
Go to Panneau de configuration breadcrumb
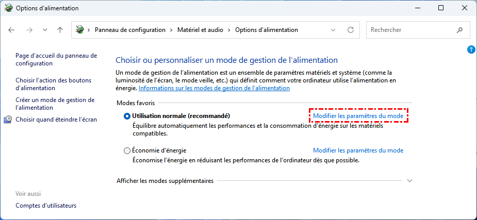pos(130,30)
